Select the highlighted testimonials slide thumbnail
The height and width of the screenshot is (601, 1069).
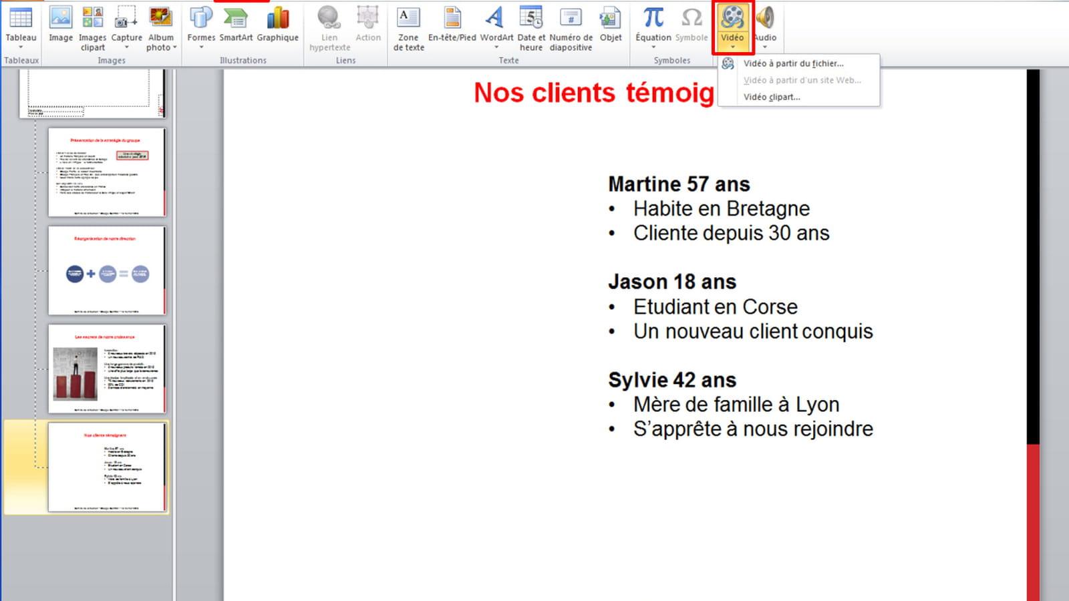[107, 467]
